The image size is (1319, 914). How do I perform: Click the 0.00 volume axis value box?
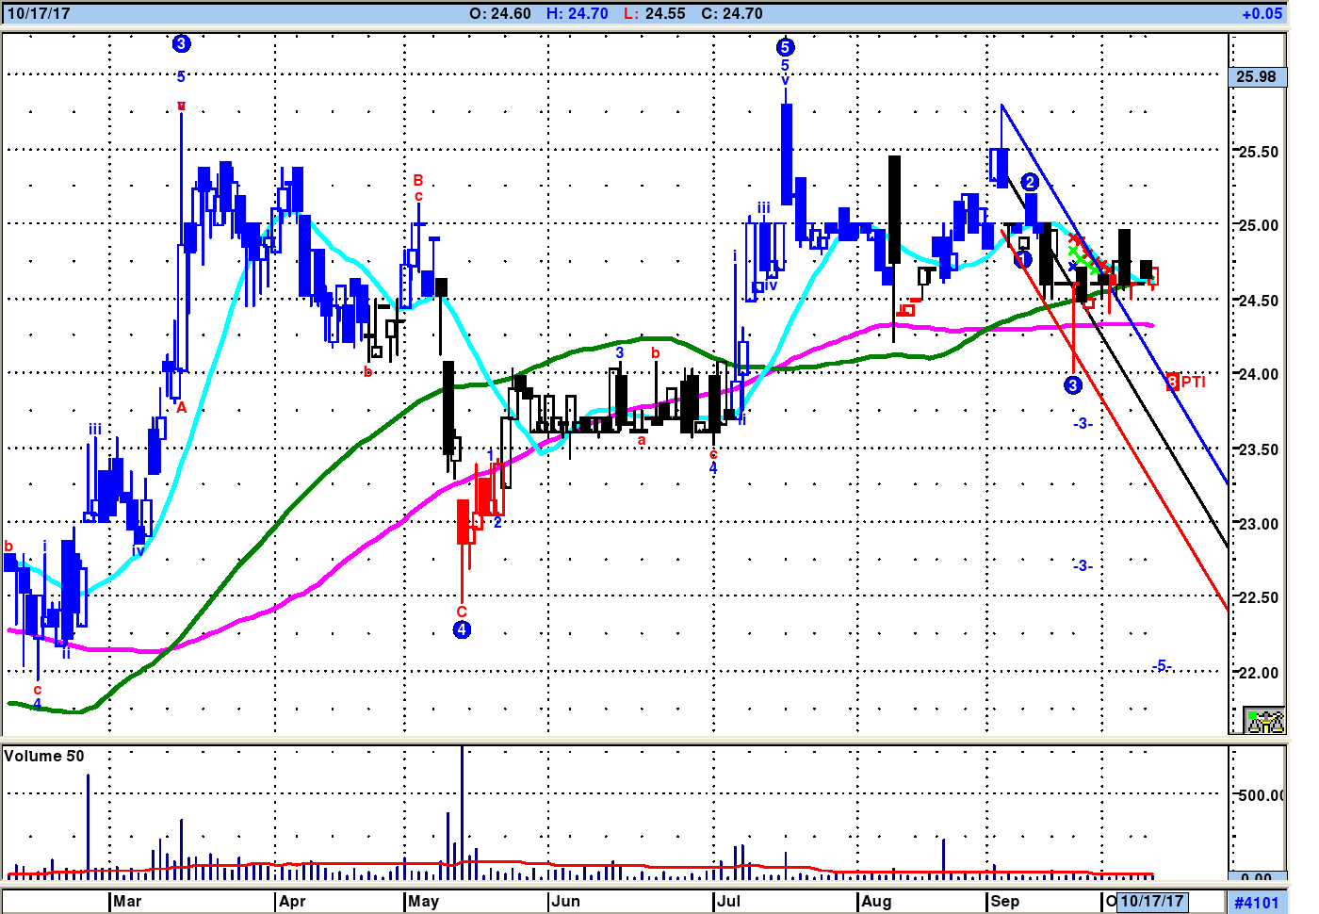1257,877
